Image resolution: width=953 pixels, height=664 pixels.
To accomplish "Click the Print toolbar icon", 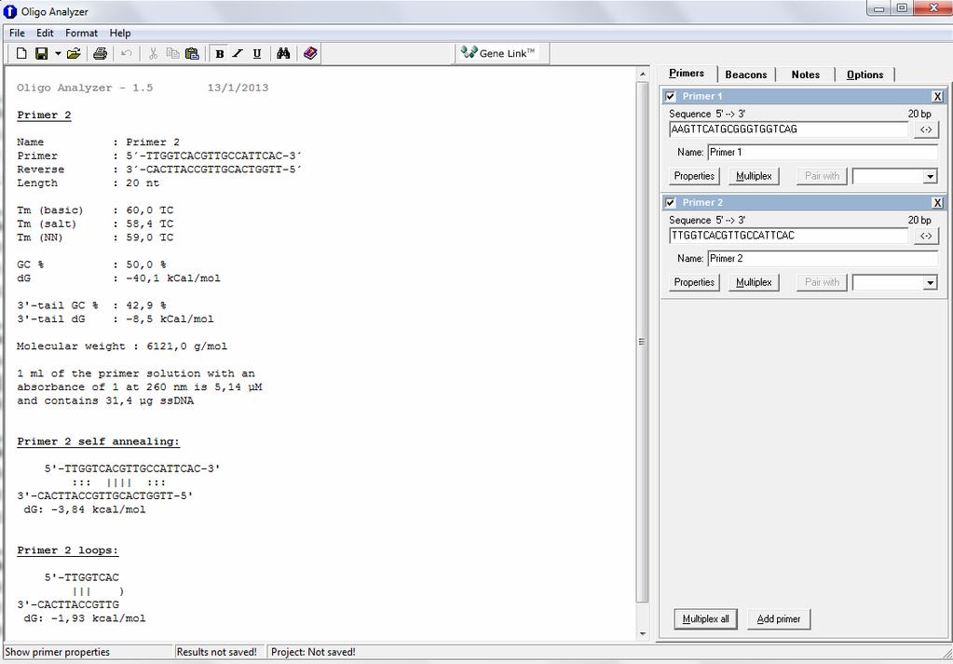I will click(x=101, y=53).
